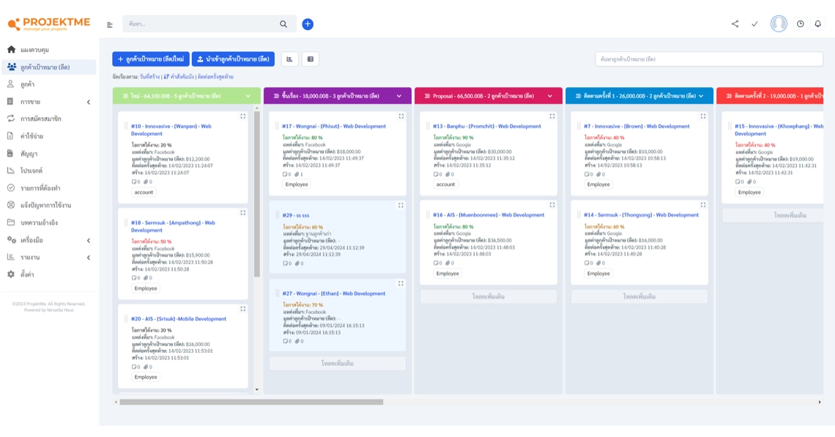
Task: Open the ใหม่ green column dropdown chevron
Action: click(248, 96)
